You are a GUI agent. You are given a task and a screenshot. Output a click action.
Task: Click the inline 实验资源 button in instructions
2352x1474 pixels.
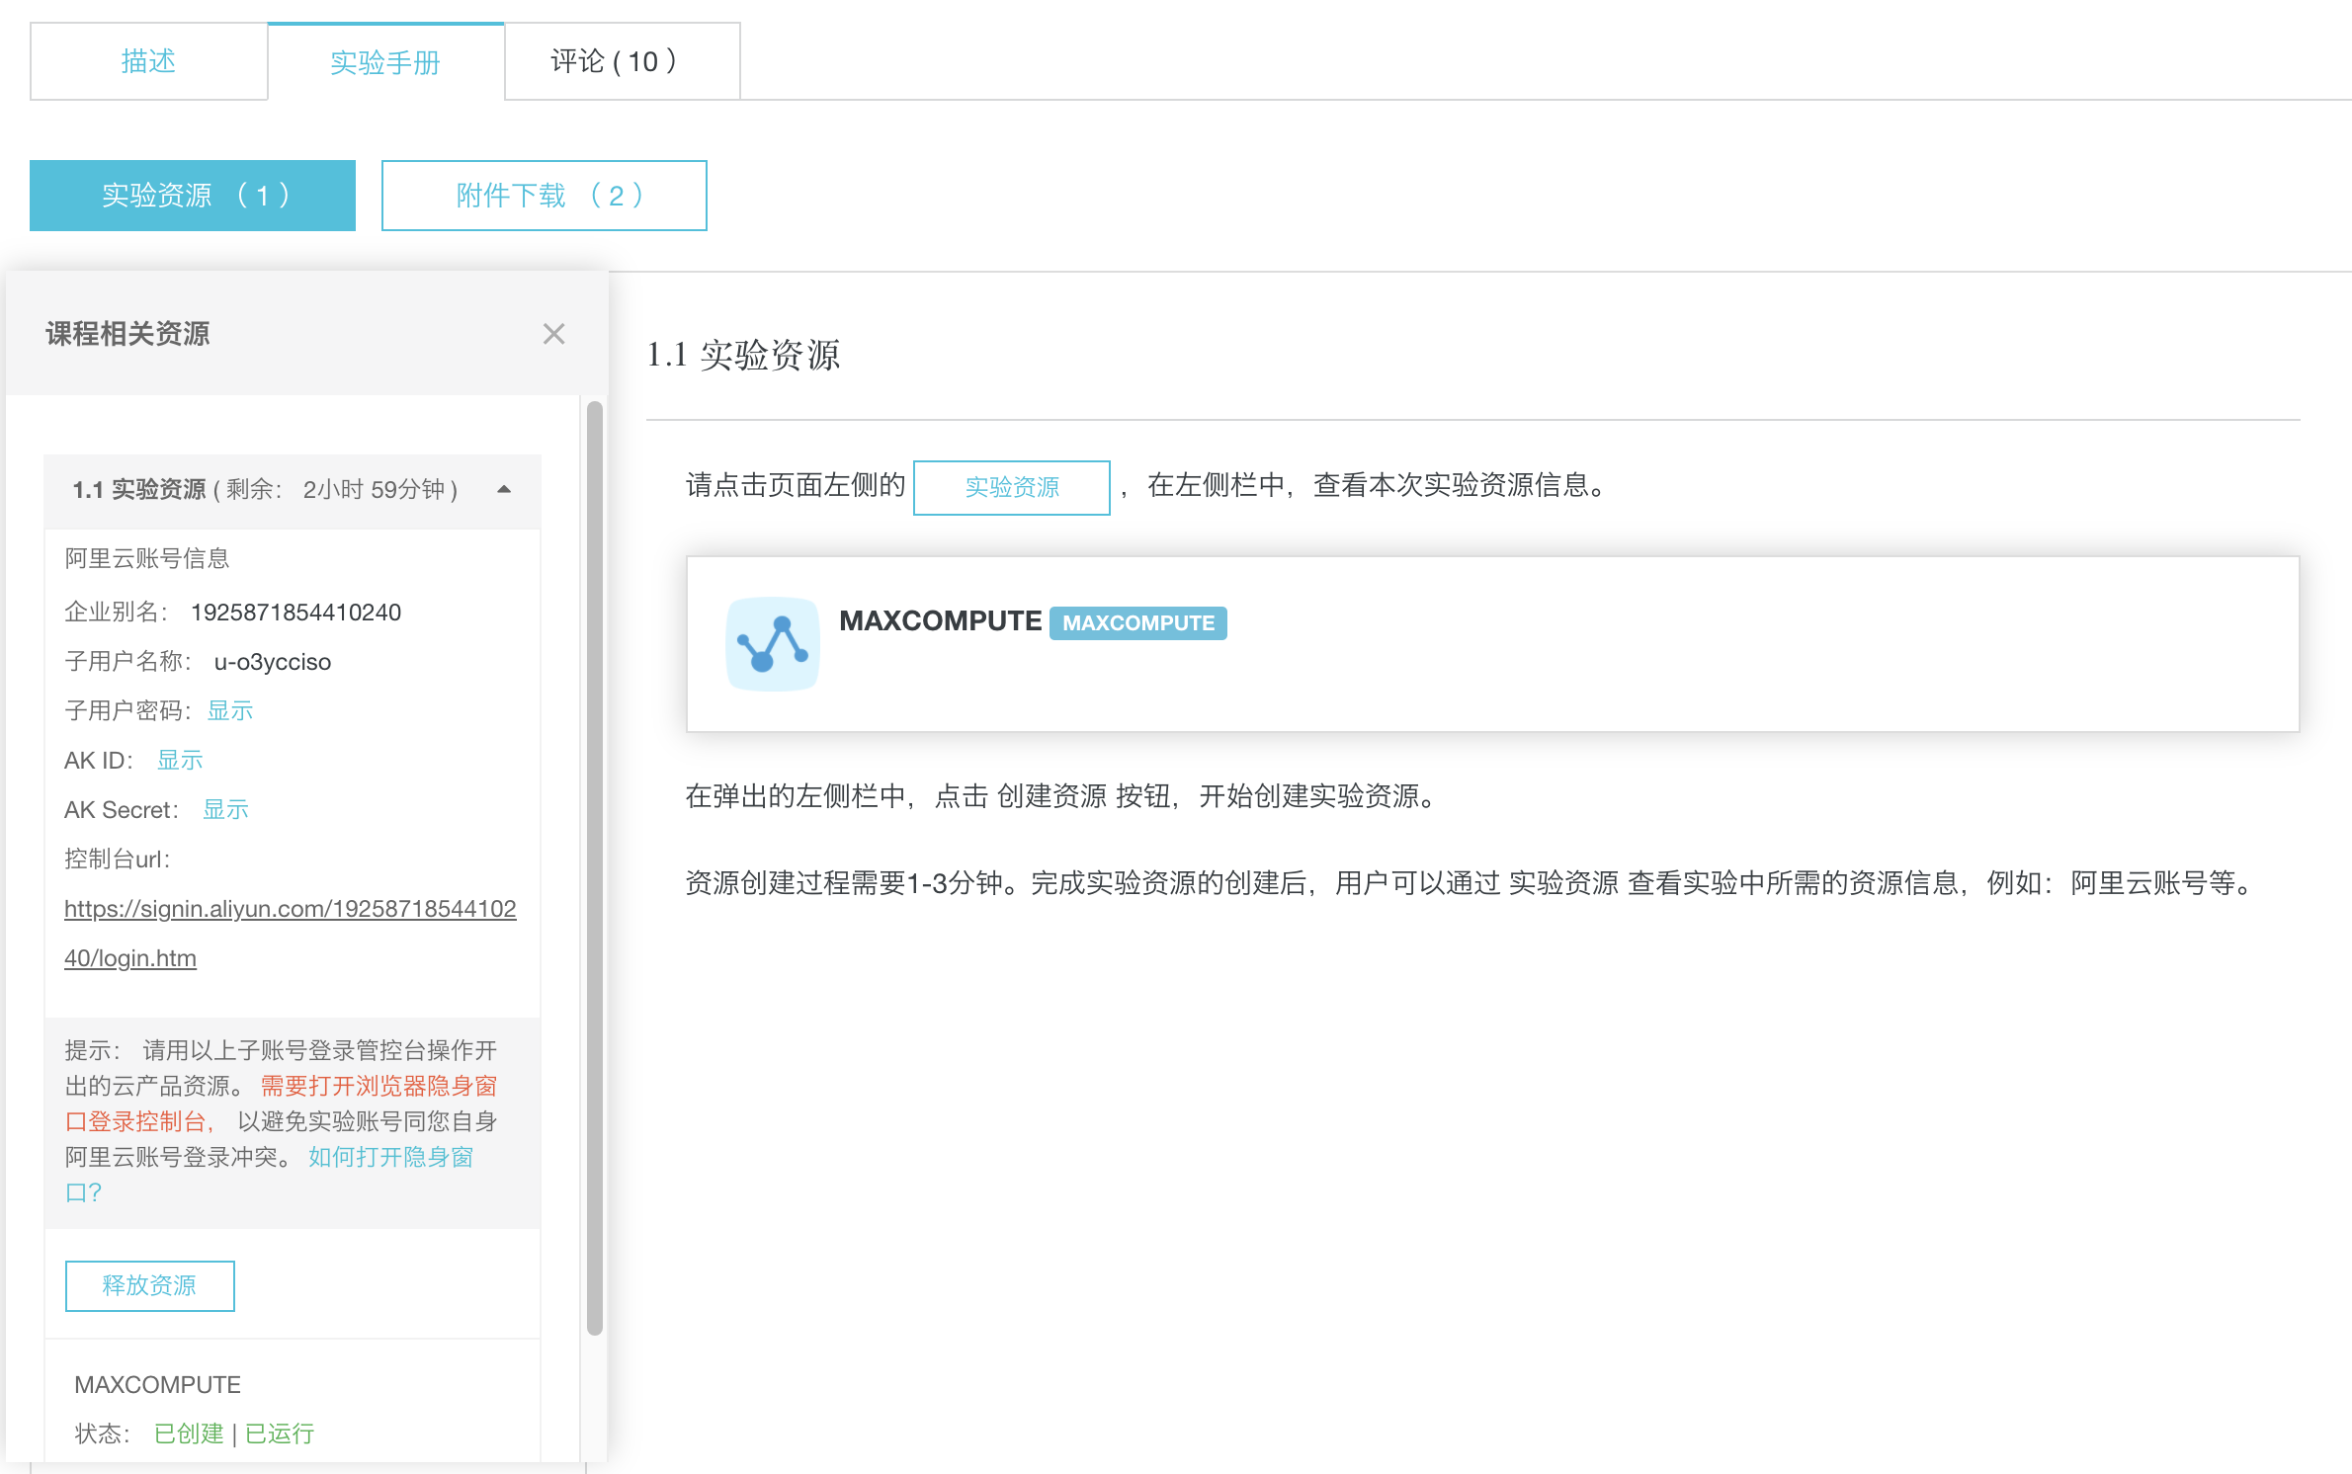click(x=1011, y=487)
